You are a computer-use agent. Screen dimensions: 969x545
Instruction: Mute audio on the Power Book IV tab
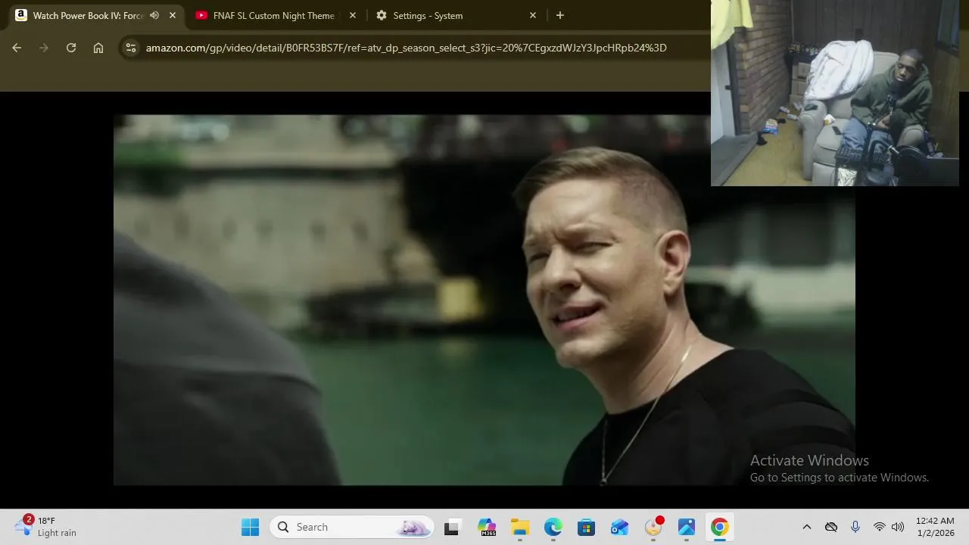click(154, 15)
